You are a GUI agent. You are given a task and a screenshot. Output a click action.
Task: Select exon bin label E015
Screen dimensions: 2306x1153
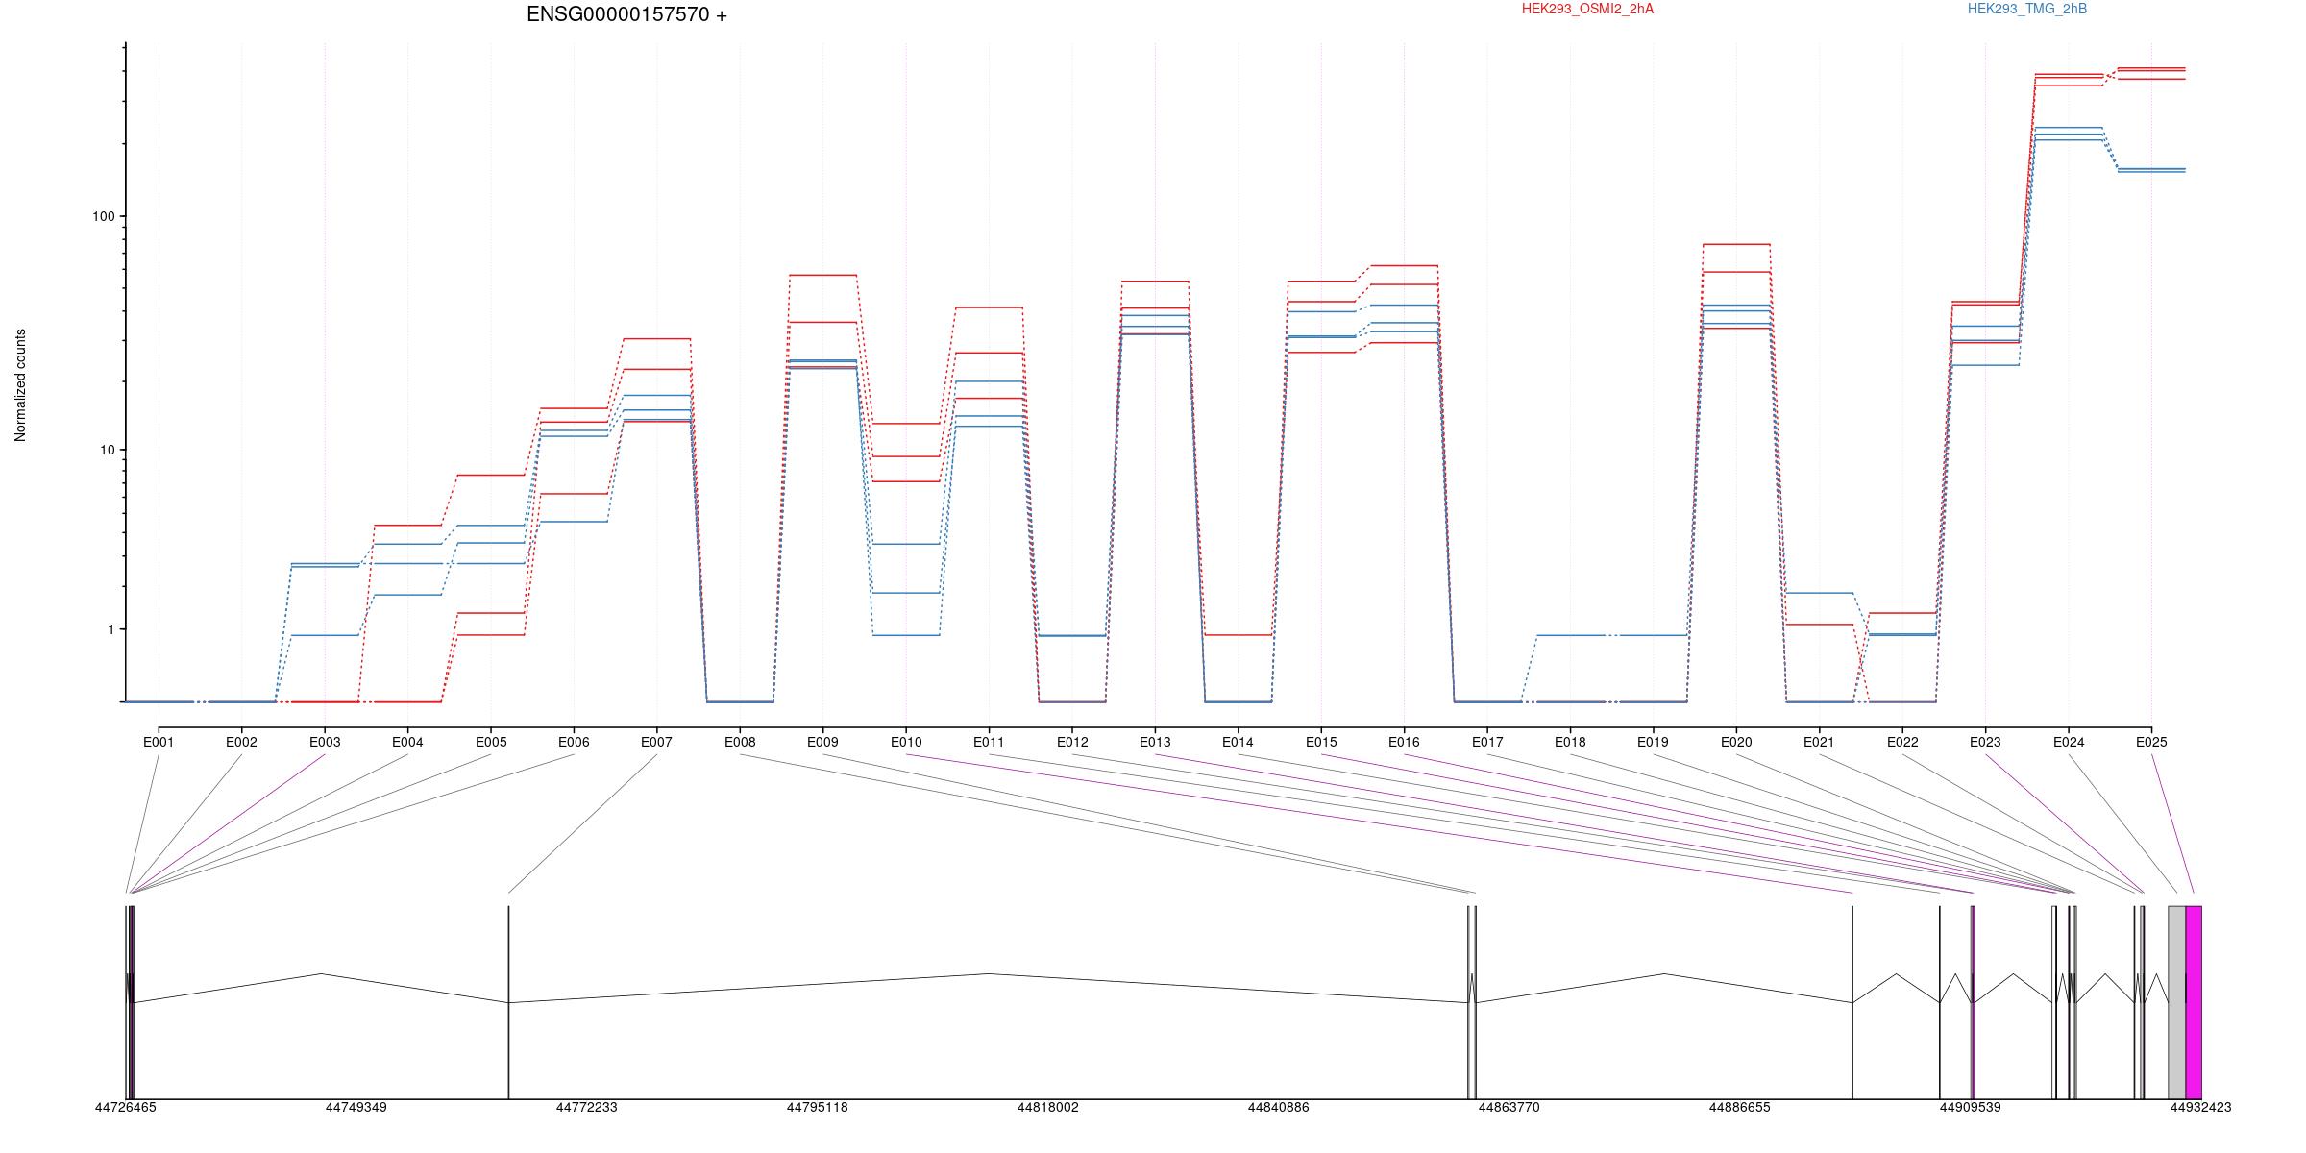coord(1321,742)
